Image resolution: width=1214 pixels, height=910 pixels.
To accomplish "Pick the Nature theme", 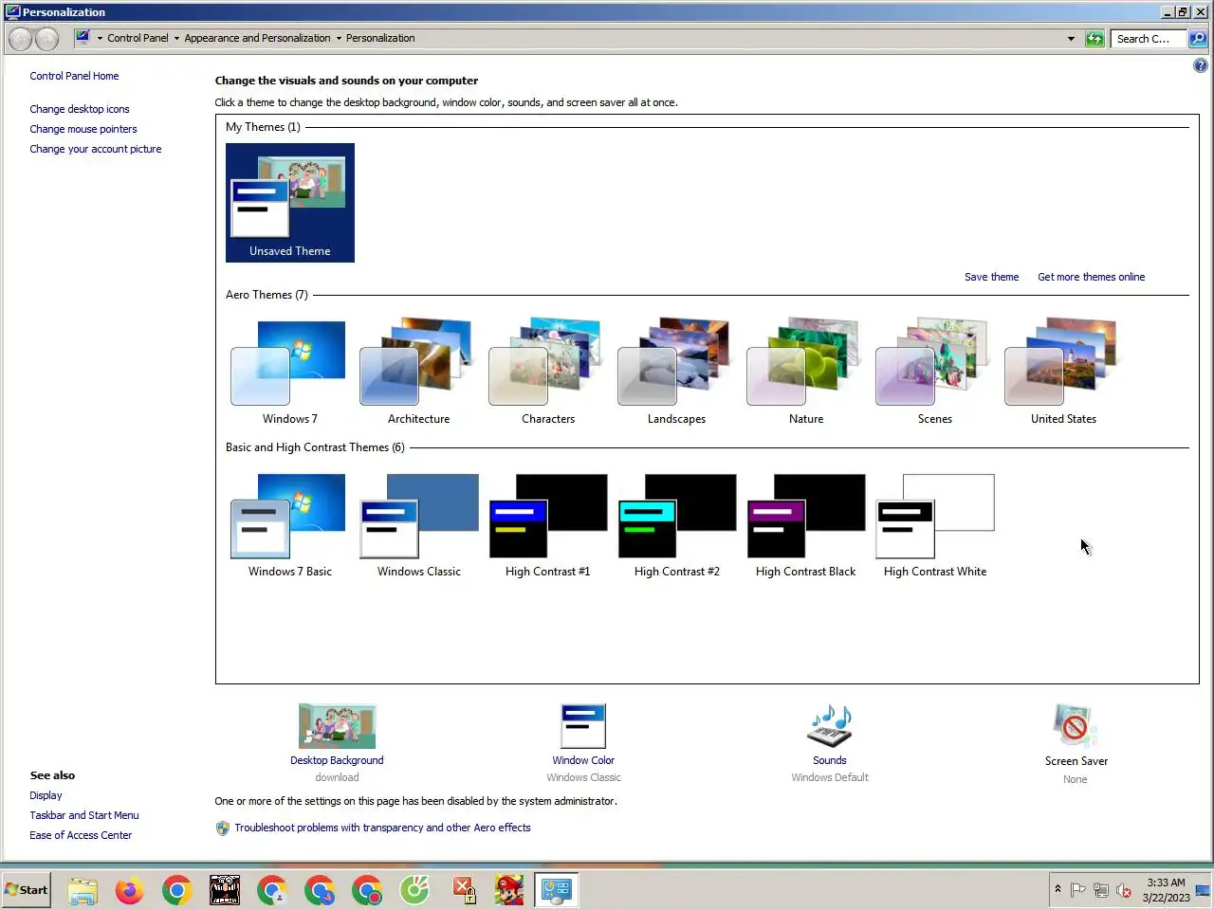I will [x=806, y=373].
